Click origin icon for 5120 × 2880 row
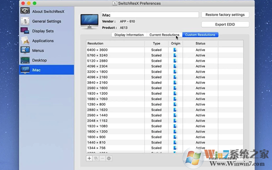Screen dimensions: 272x170 coord(175,61)
